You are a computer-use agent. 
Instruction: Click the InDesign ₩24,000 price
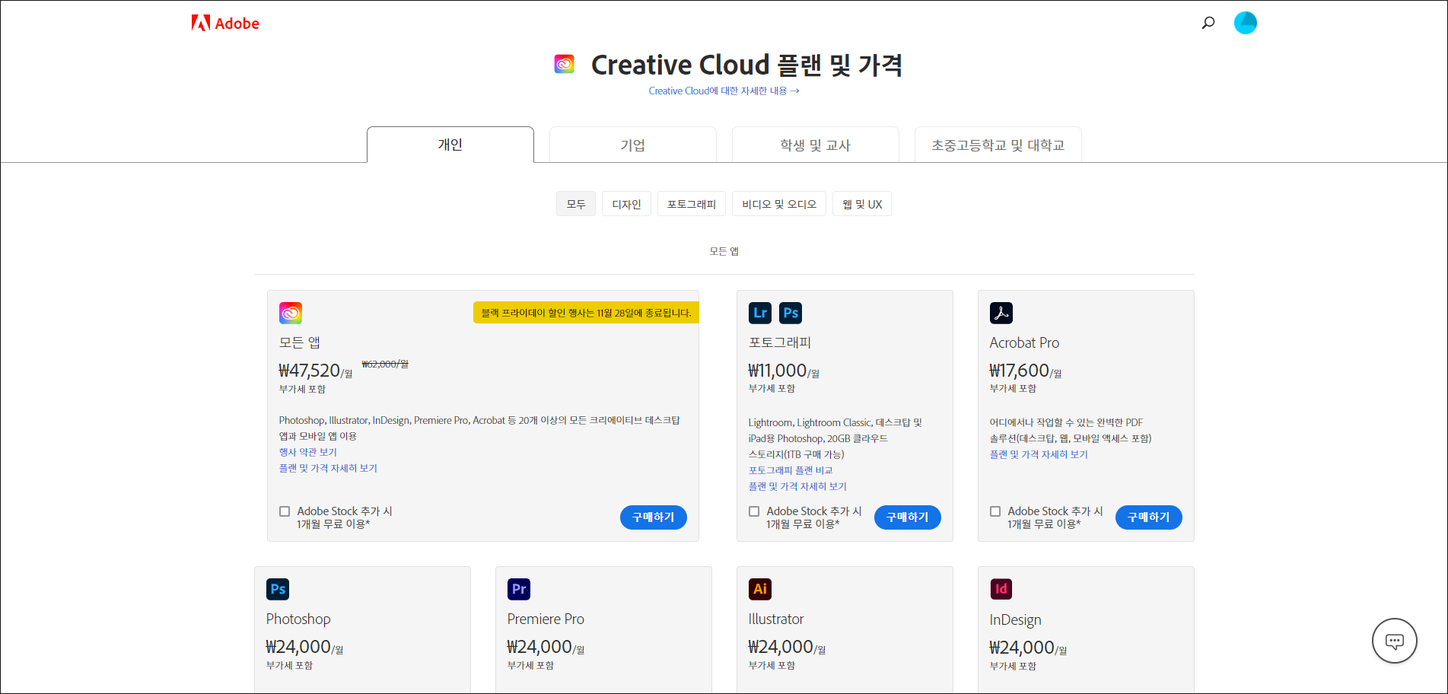coord(1028,648)
